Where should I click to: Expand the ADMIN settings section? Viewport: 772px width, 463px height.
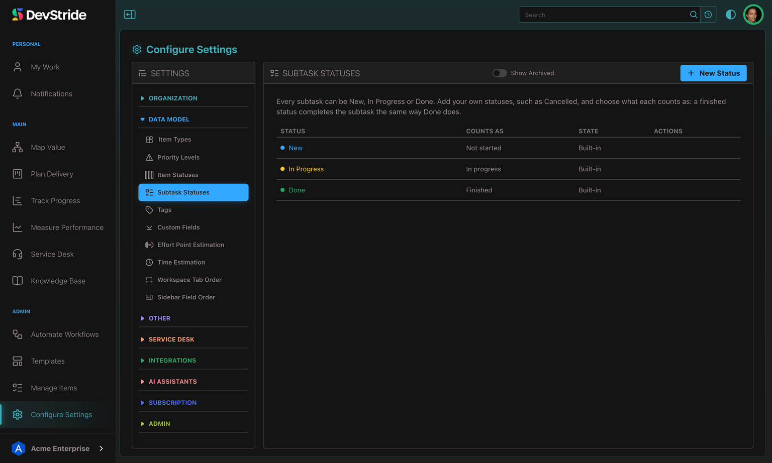coord(194,424)
